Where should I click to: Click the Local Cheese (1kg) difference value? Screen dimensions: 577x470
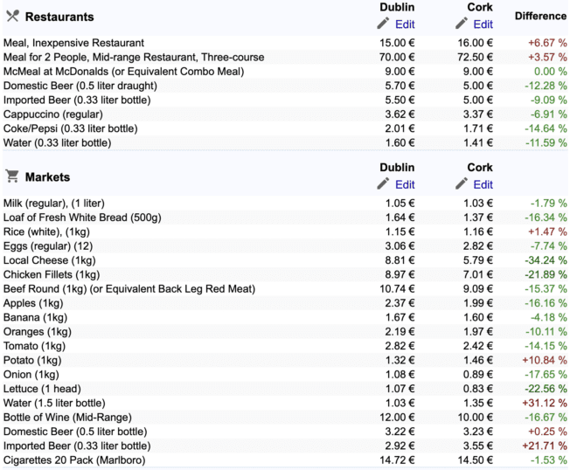tap(546, 260)
